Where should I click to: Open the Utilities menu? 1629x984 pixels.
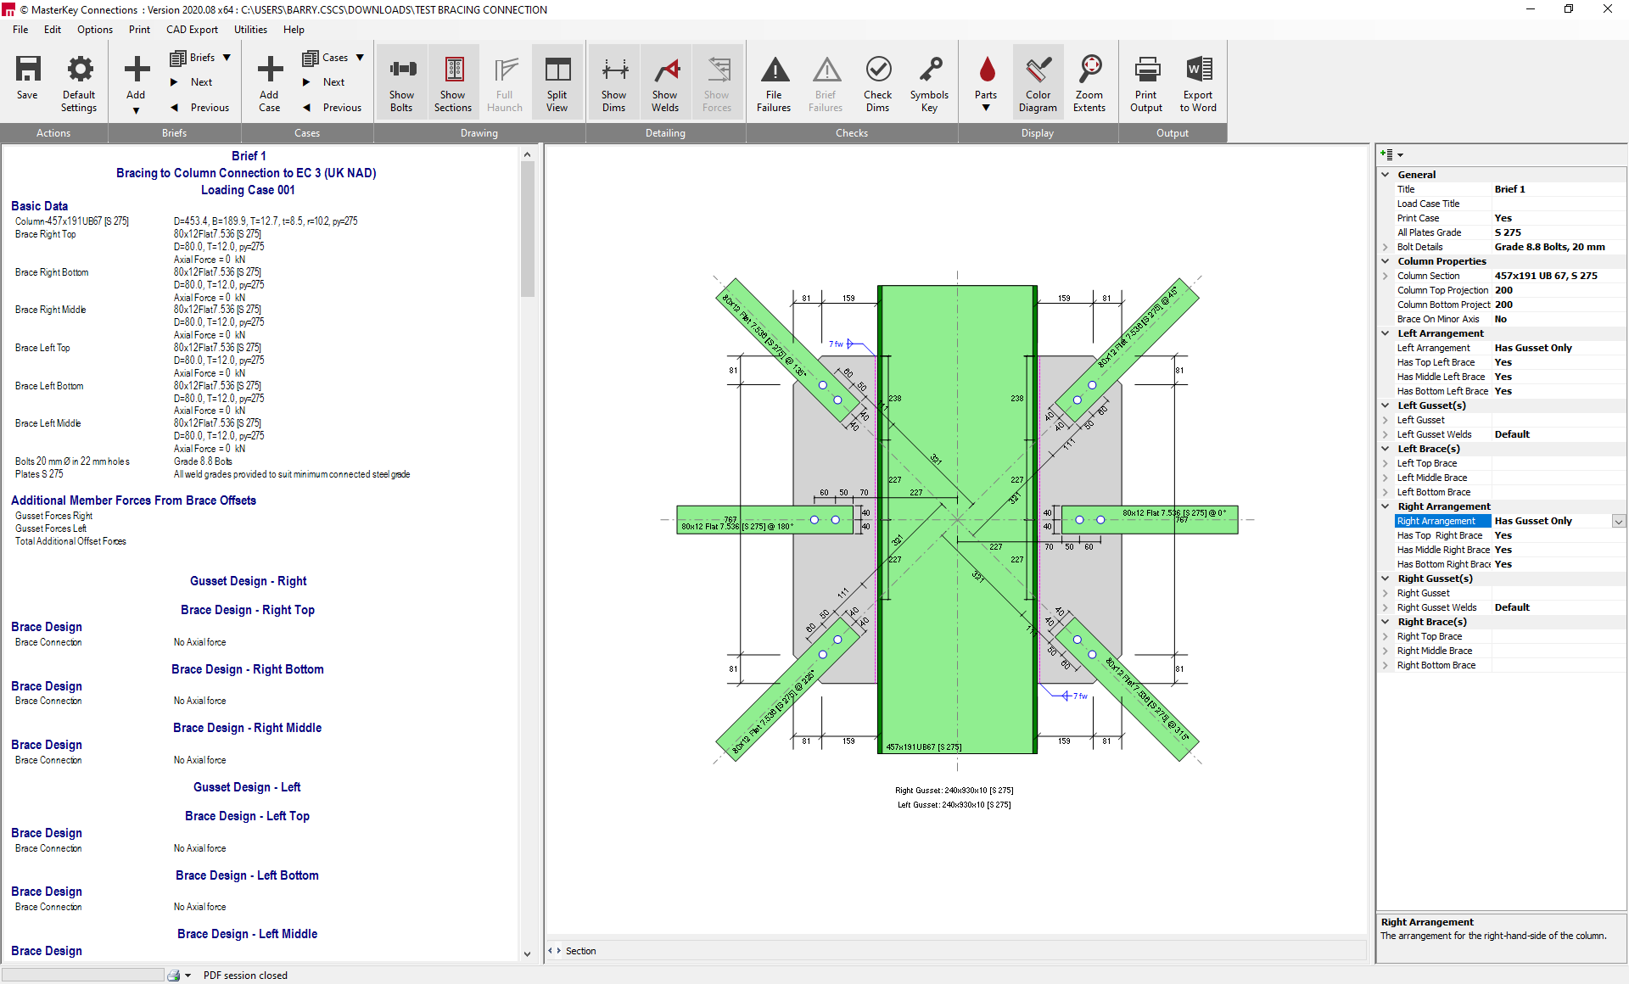pos(250,30)
